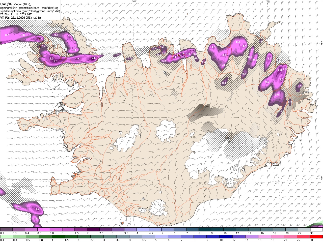Click the '1.2' value in the northwest snow band
Viewport: 323px width, 242px height.
[x=70, y=37]
